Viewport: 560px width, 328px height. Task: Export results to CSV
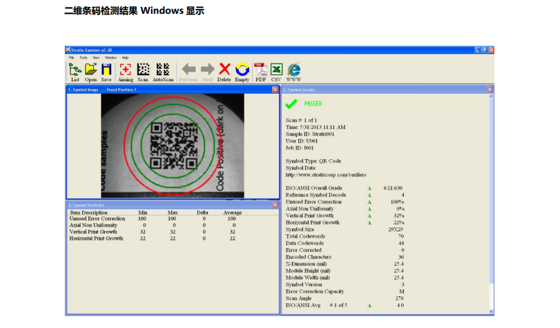pyautogui.click(x=276, y=72)
